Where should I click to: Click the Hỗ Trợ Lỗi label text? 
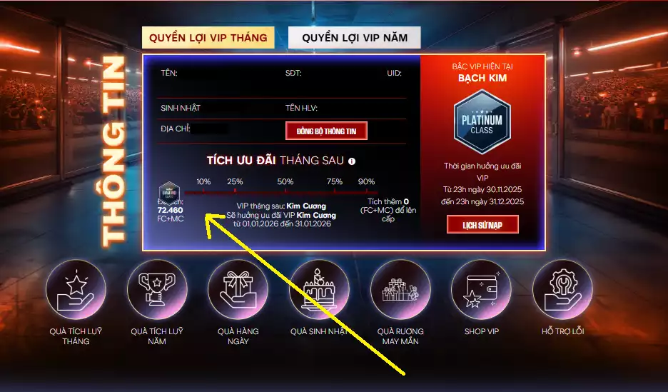coord(563,331)
